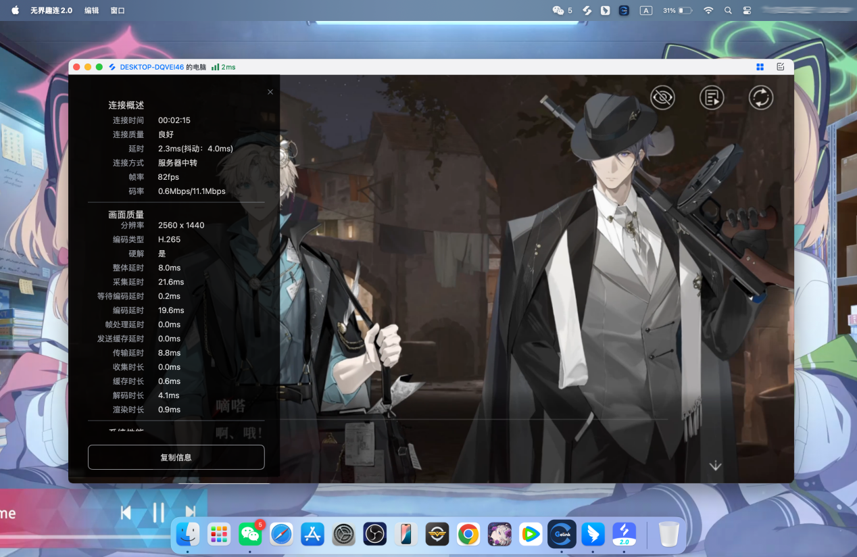Image resolution: width=857 pixels, height=557 pixels.
Task: Open the gold winged emblem app in the Dock
Action: [x=437, y=535]
